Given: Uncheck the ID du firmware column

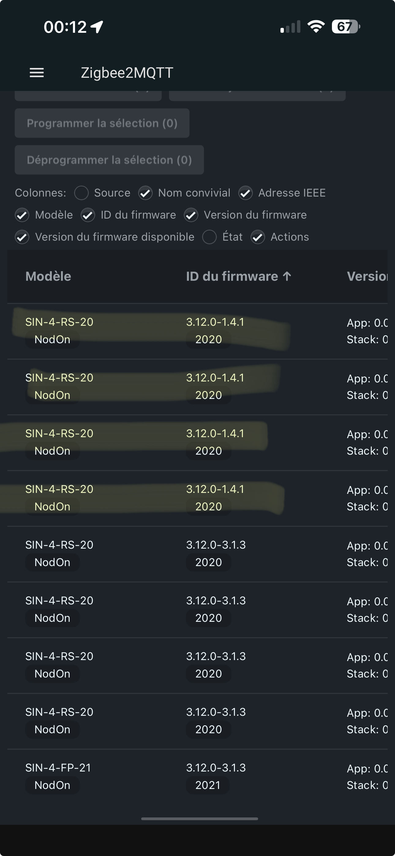Looking at the screenshot, I should point(88,215).
